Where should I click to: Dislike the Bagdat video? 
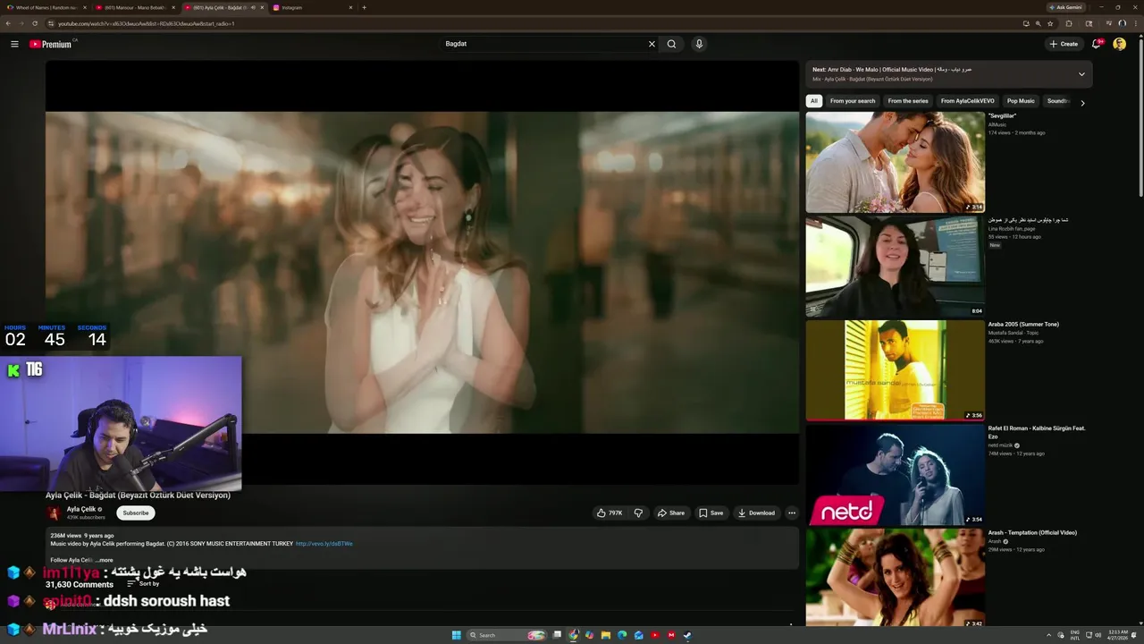[x=638, y=513]
